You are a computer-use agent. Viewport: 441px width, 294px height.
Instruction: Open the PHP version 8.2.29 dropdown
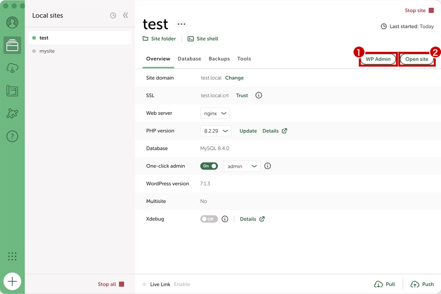216,131
